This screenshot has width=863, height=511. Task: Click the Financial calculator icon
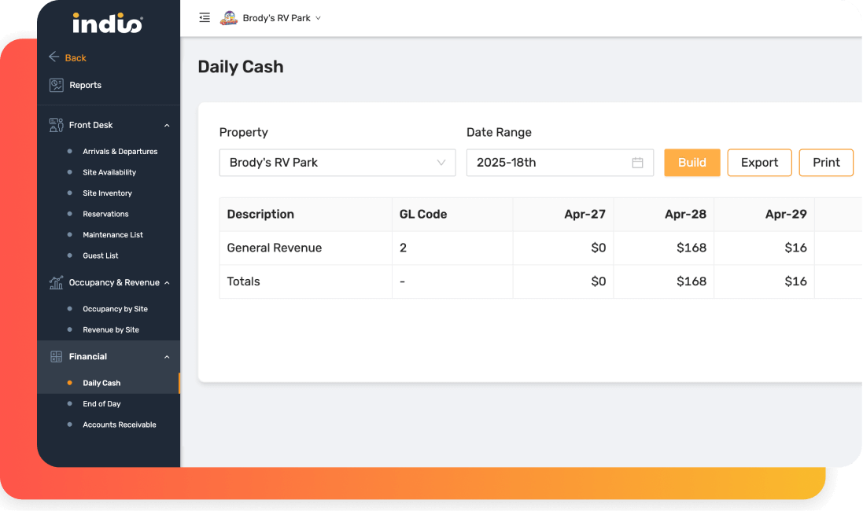point(56,356)
